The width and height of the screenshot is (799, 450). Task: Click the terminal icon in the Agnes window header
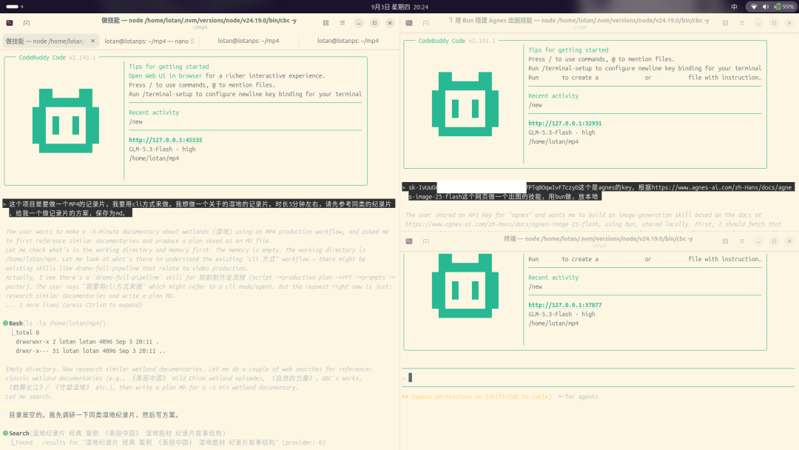pos(409,23)
